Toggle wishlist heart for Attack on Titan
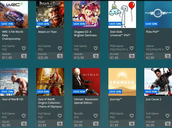Screen dimensions: 172x128 (60, 48)
